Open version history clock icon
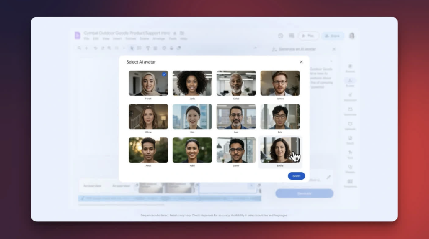Image resolution: width=429 pixels, height=239 pixels. point(281,36)
